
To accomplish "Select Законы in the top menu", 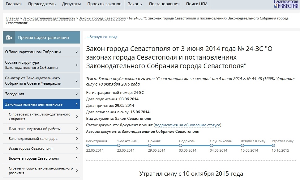I will [x=135, y=4].
